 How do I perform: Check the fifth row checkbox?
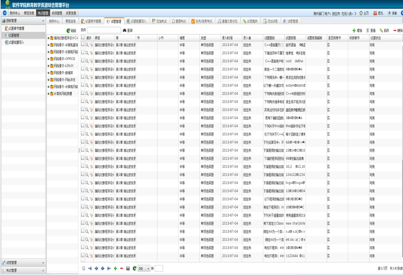[x=83, y=76]
